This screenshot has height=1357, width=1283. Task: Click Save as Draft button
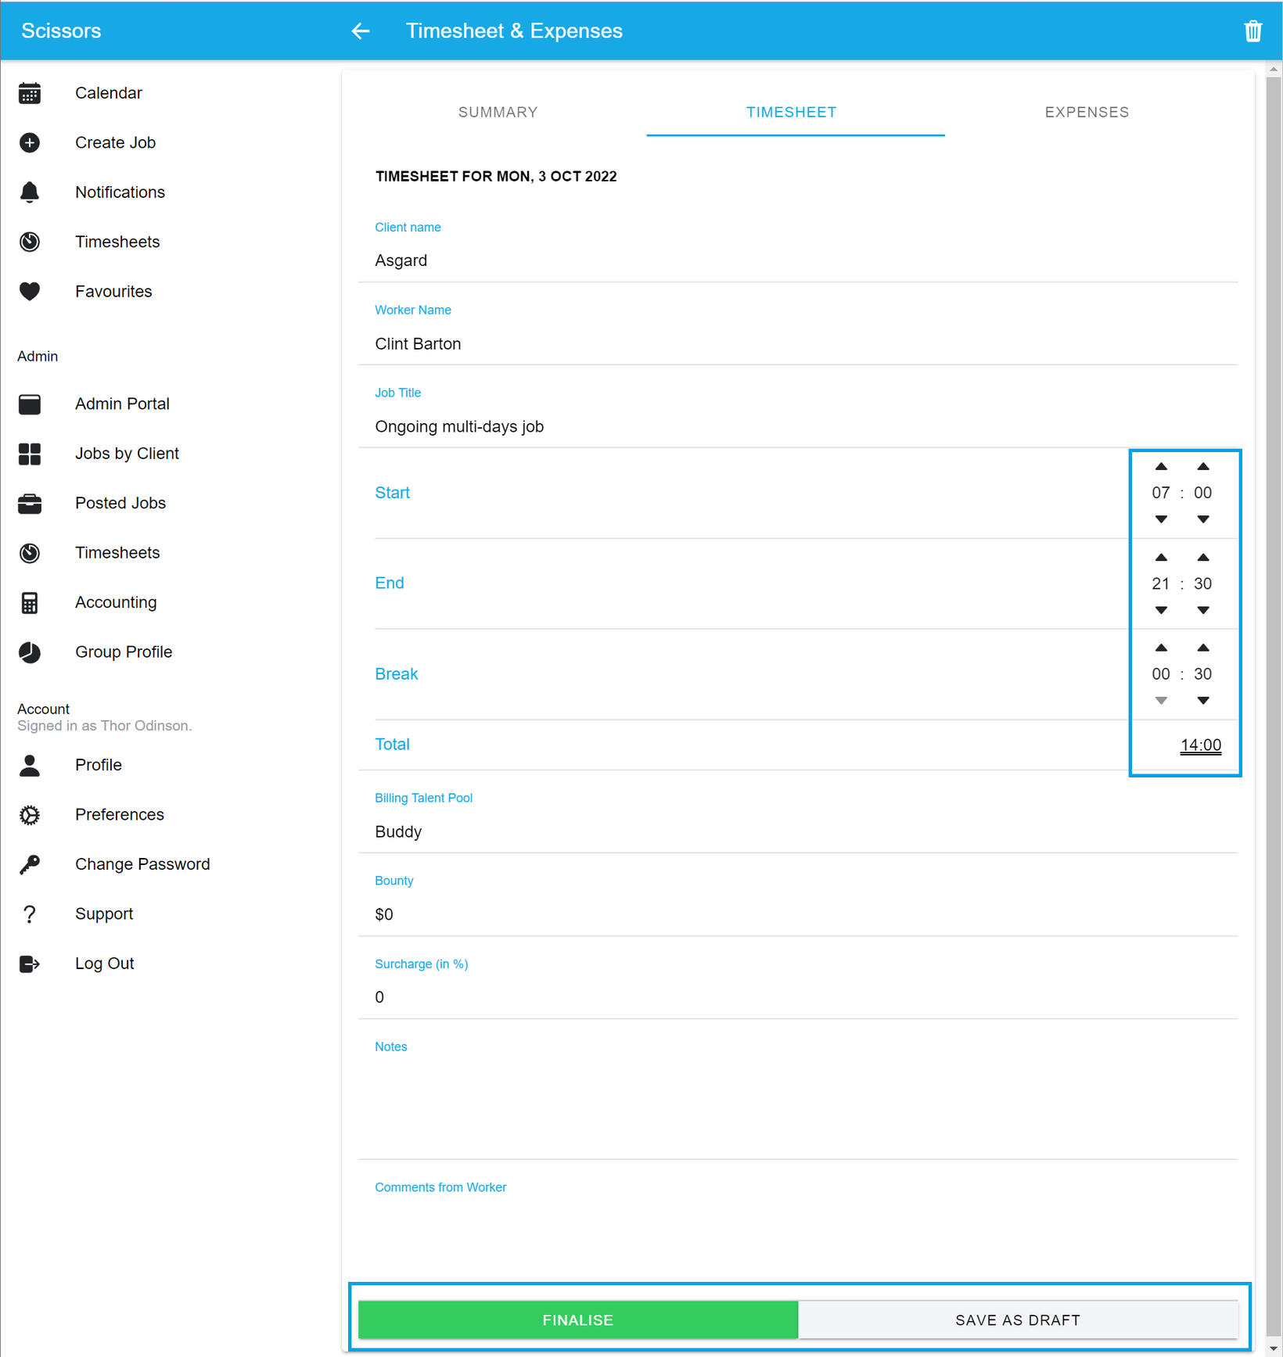1018,1320
